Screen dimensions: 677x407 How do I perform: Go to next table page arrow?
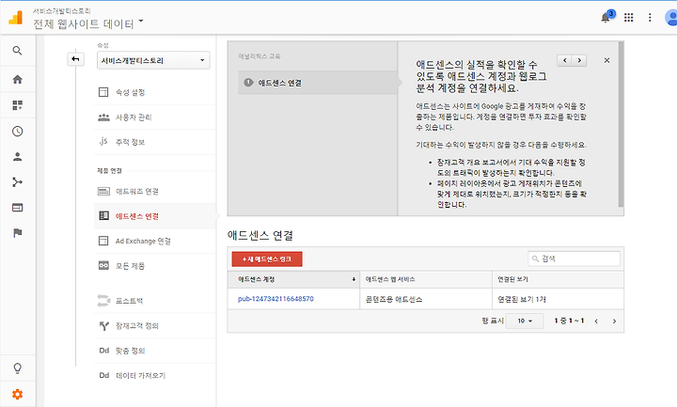point(614,321)
